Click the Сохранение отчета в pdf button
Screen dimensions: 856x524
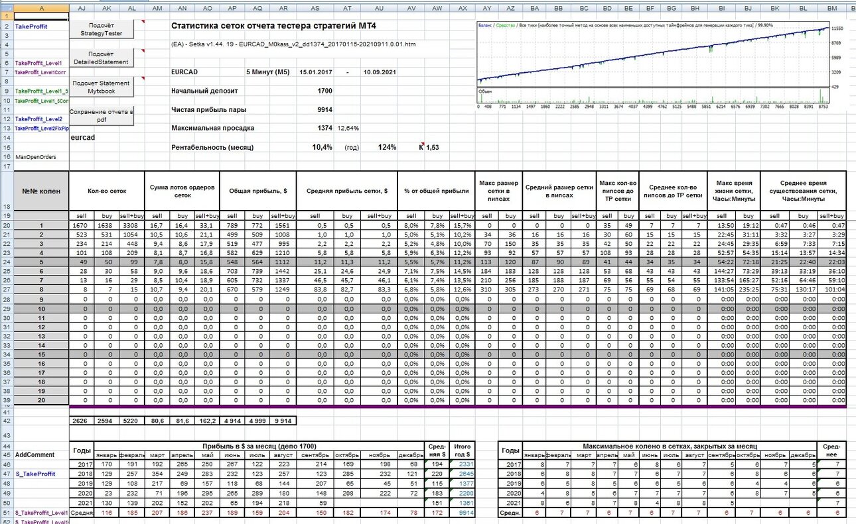pos(102,116)
